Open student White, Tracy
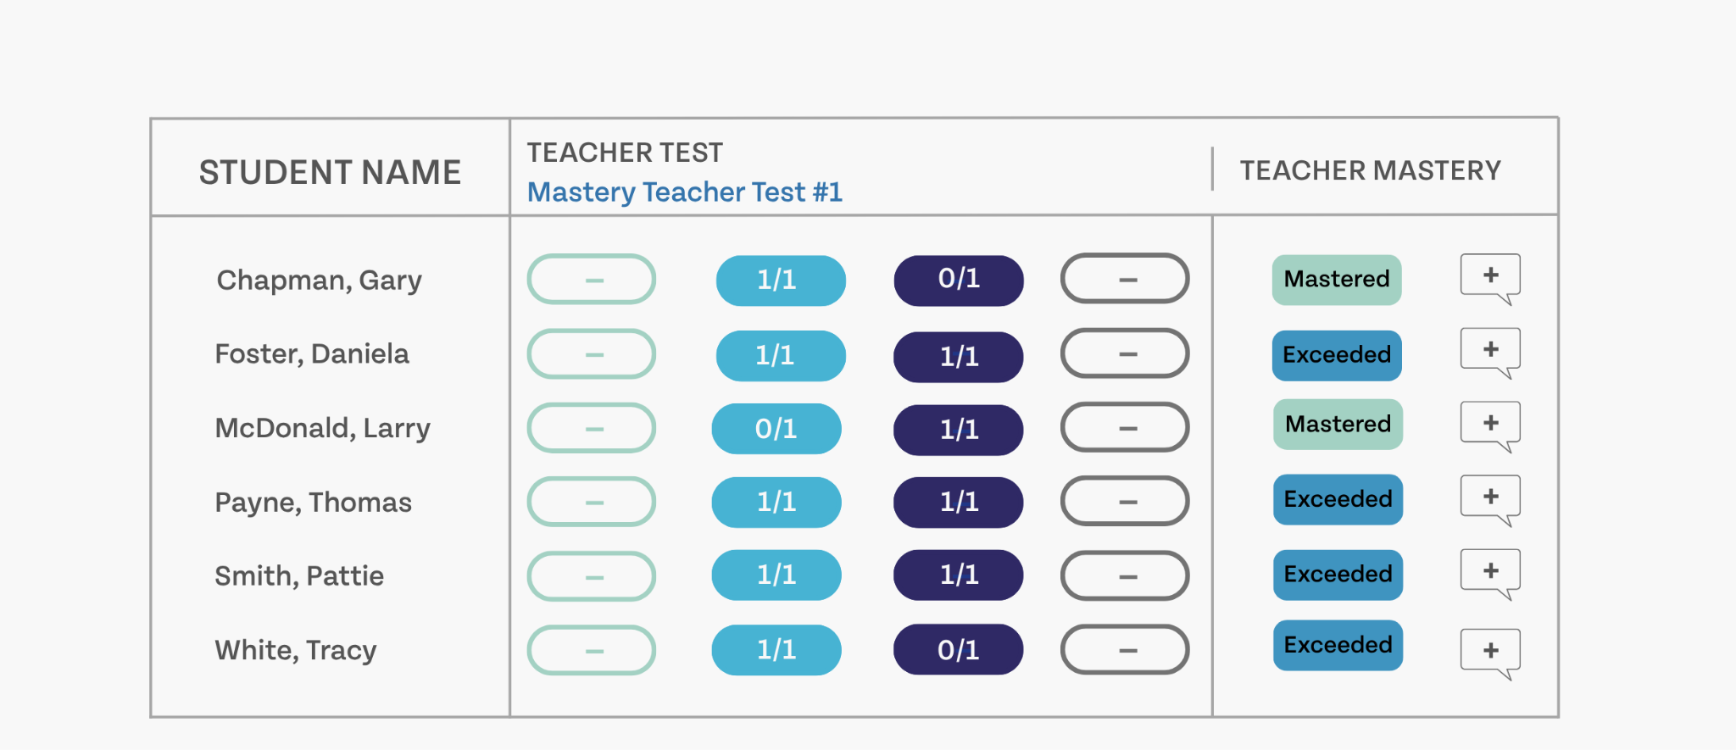Screen dimensions: 1736x750 click(296, 651)
